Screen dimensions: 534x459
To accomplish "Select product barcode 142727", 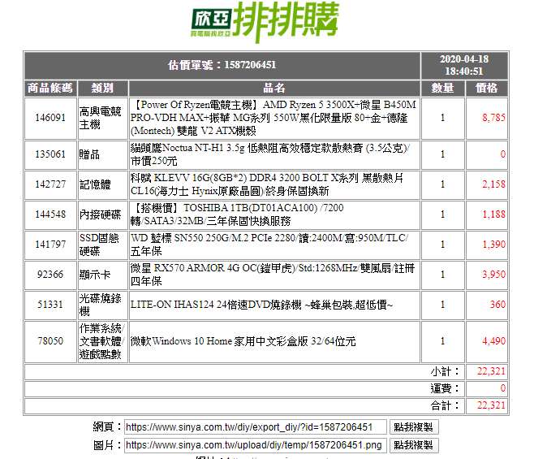I will (x=50, y=184).
